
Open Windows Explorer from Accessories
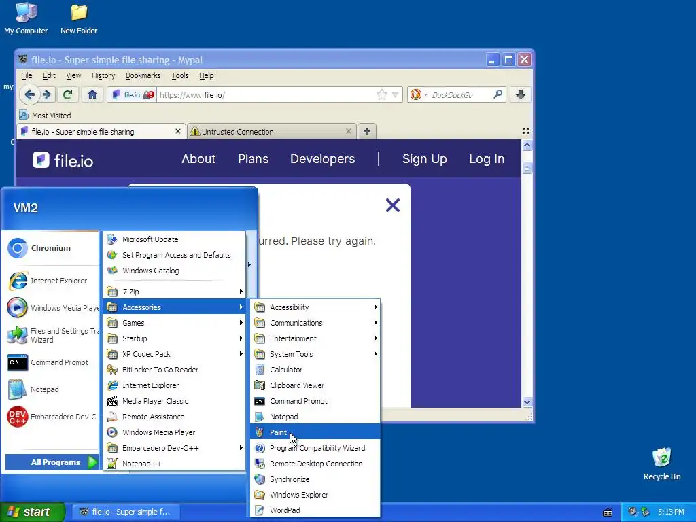[x=315, y=495]
